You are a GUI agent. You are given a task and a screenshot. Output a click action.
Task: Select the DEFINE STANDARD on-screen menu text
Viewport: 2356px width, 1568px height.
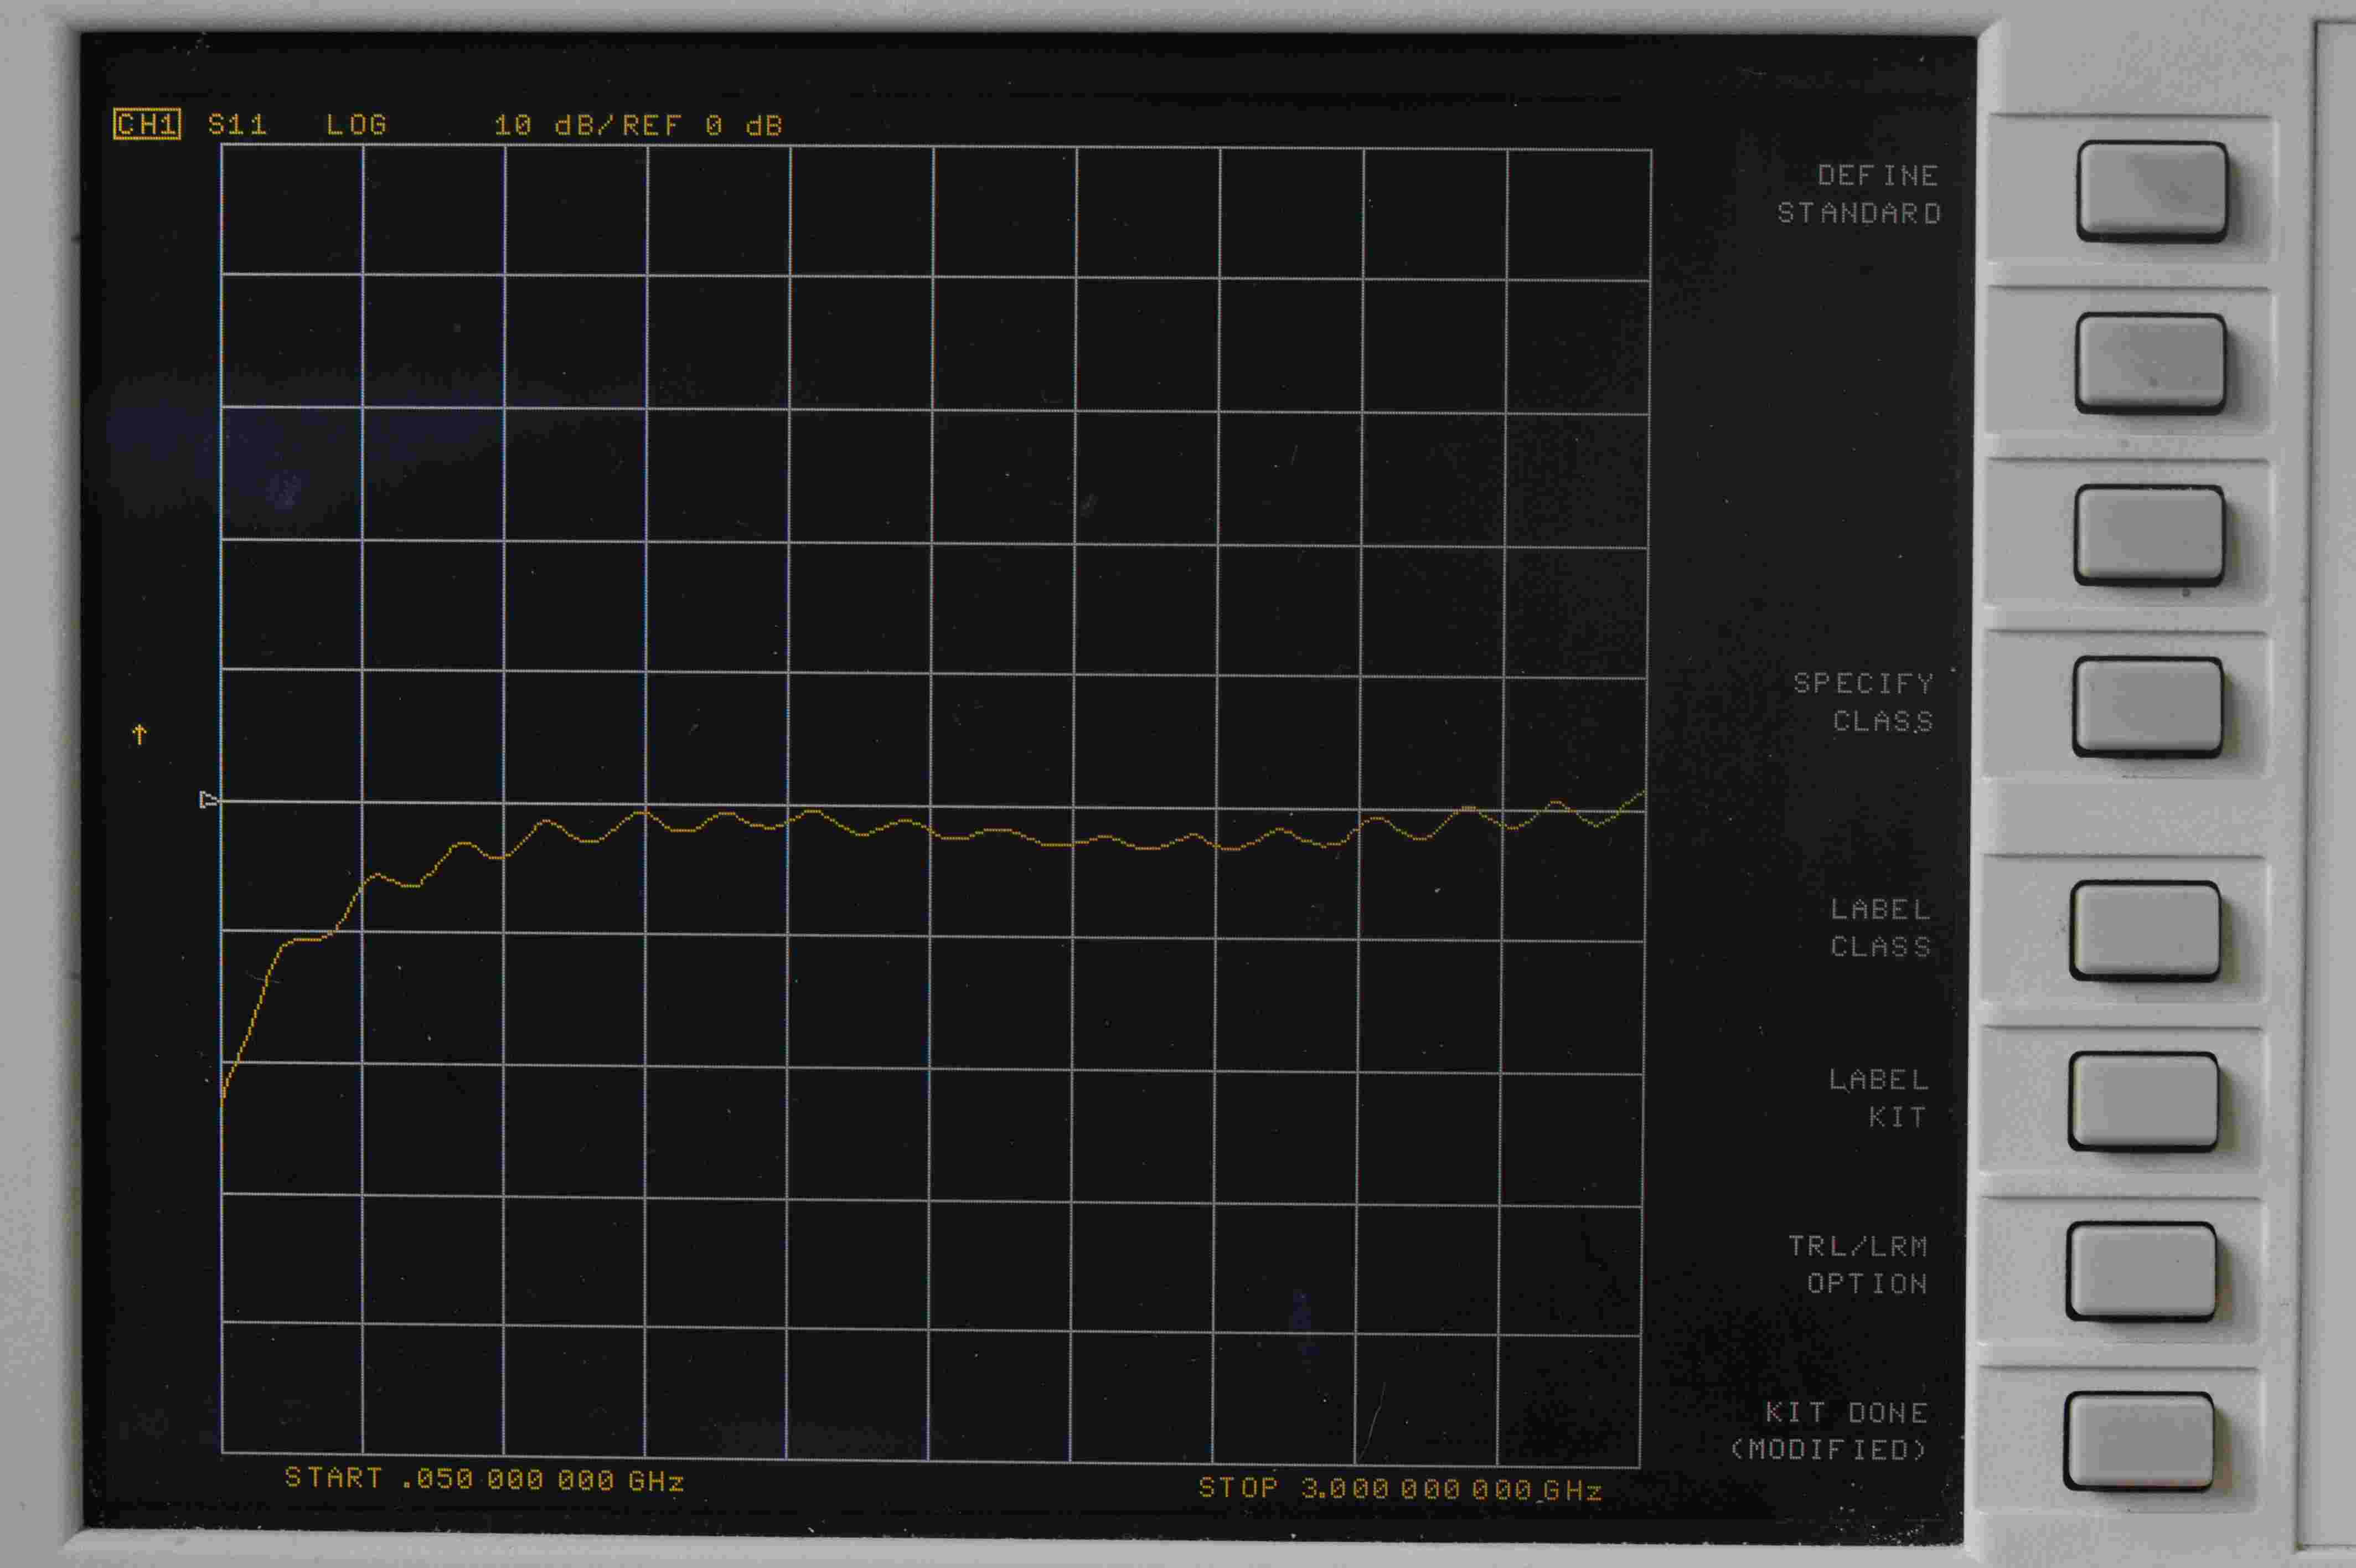click(x=1858, y=194)
